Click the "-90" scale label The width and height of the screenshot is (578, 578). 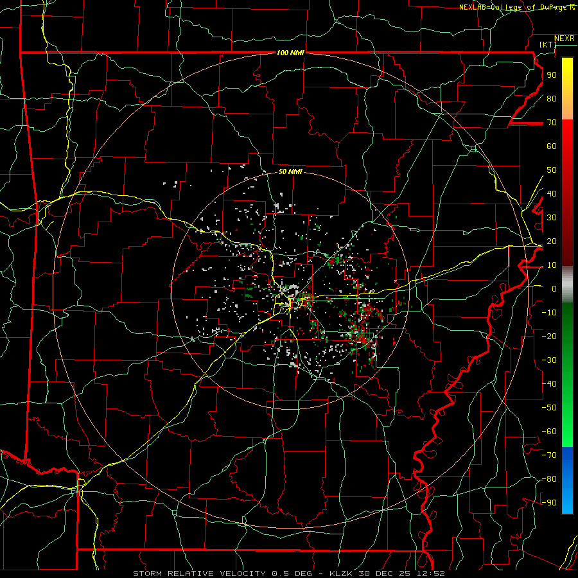549,503
